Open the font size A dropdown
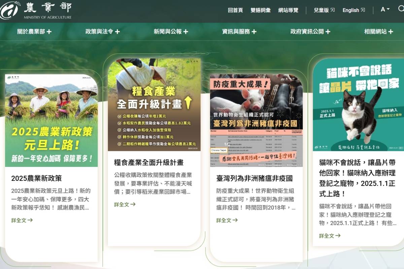404x269 pixels. pyautogui.click(x=385, y=9)
